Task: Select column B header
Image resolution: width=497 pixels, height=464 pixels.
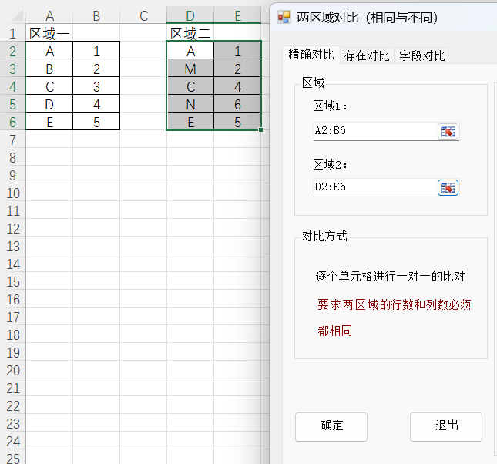Action: tap(96, 15)
